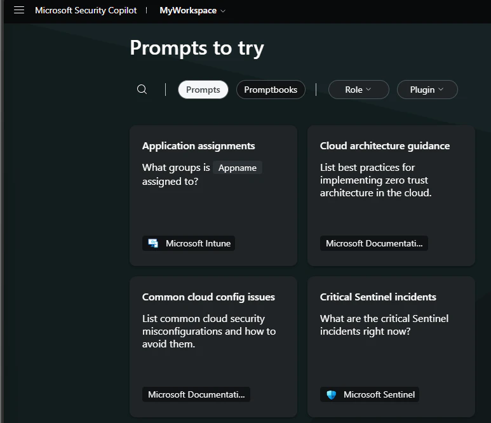
Task: Click Microsoft Documentation tag on Cloud architecture card
Action: point(374,243)
